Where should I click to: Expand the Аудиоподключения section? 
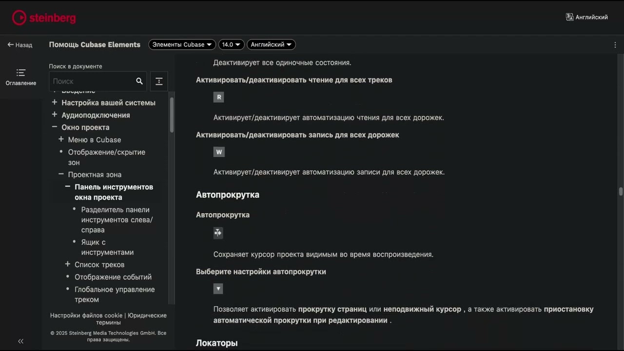pyautogui.click(x=55, y=115)
